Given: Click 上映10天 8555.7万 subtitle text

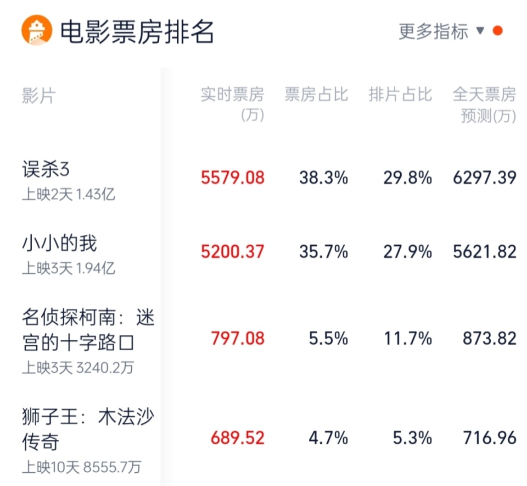Looking at the screenshot, I should [x=81, y=467].
